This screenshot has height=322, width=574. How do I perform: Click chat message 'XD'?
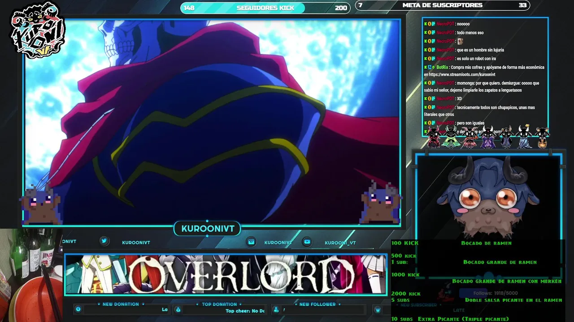point(459,99)
